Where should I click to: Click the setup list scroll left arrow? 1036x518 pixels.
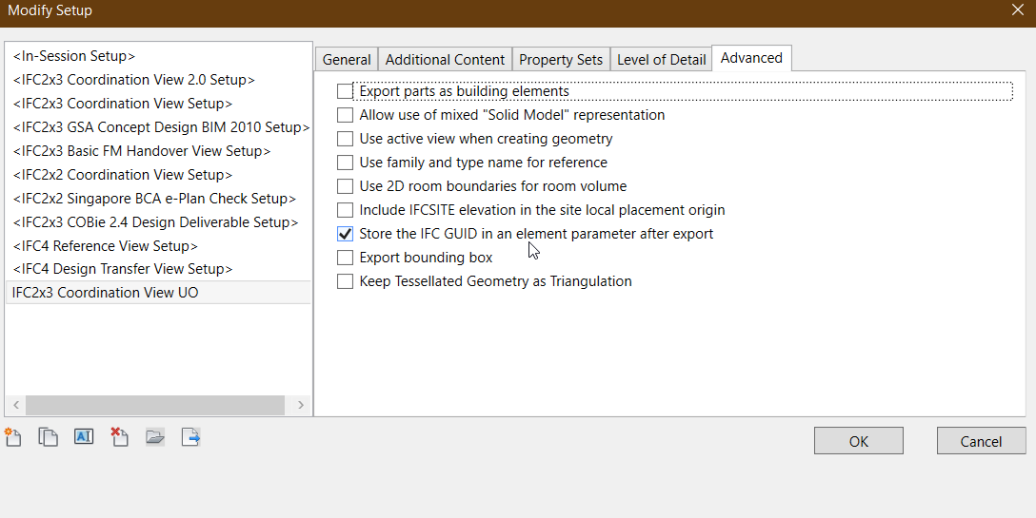pyautogui.click(x=16, y=405)
